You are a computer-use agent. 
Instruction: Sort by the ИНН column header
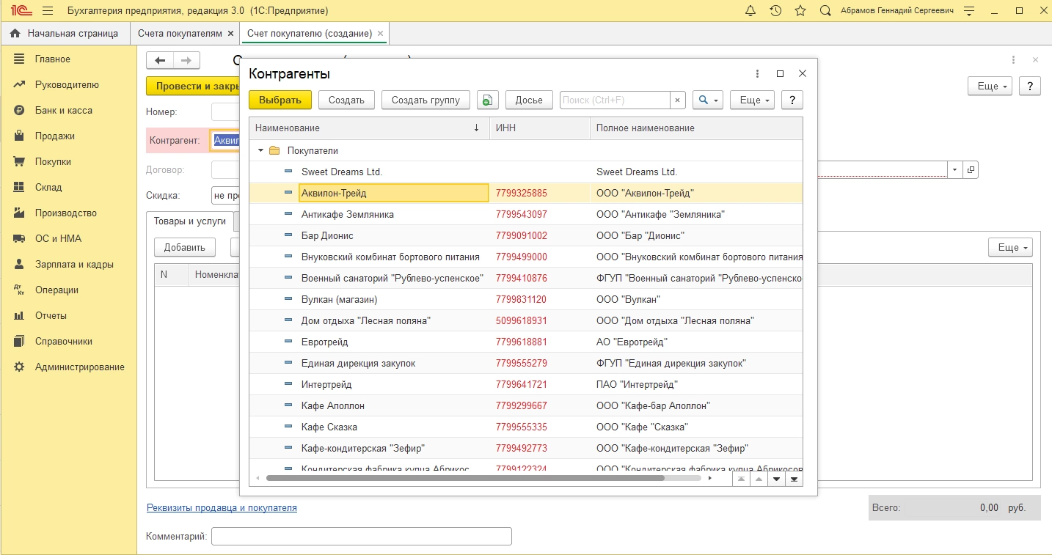click(x=540, y=128)
